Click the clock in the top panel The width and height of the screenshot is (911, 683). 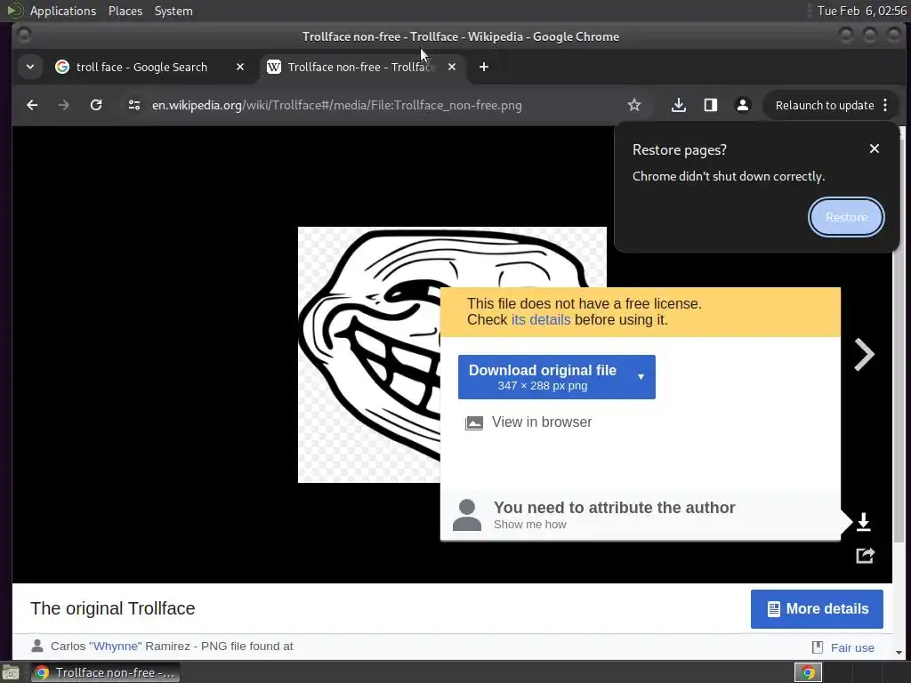coord(861,11)
